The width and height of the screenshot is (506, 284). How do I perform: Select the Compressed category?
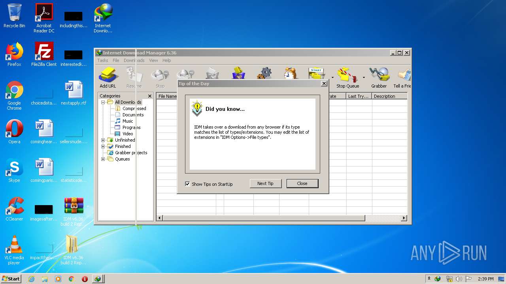click(134, 108)
